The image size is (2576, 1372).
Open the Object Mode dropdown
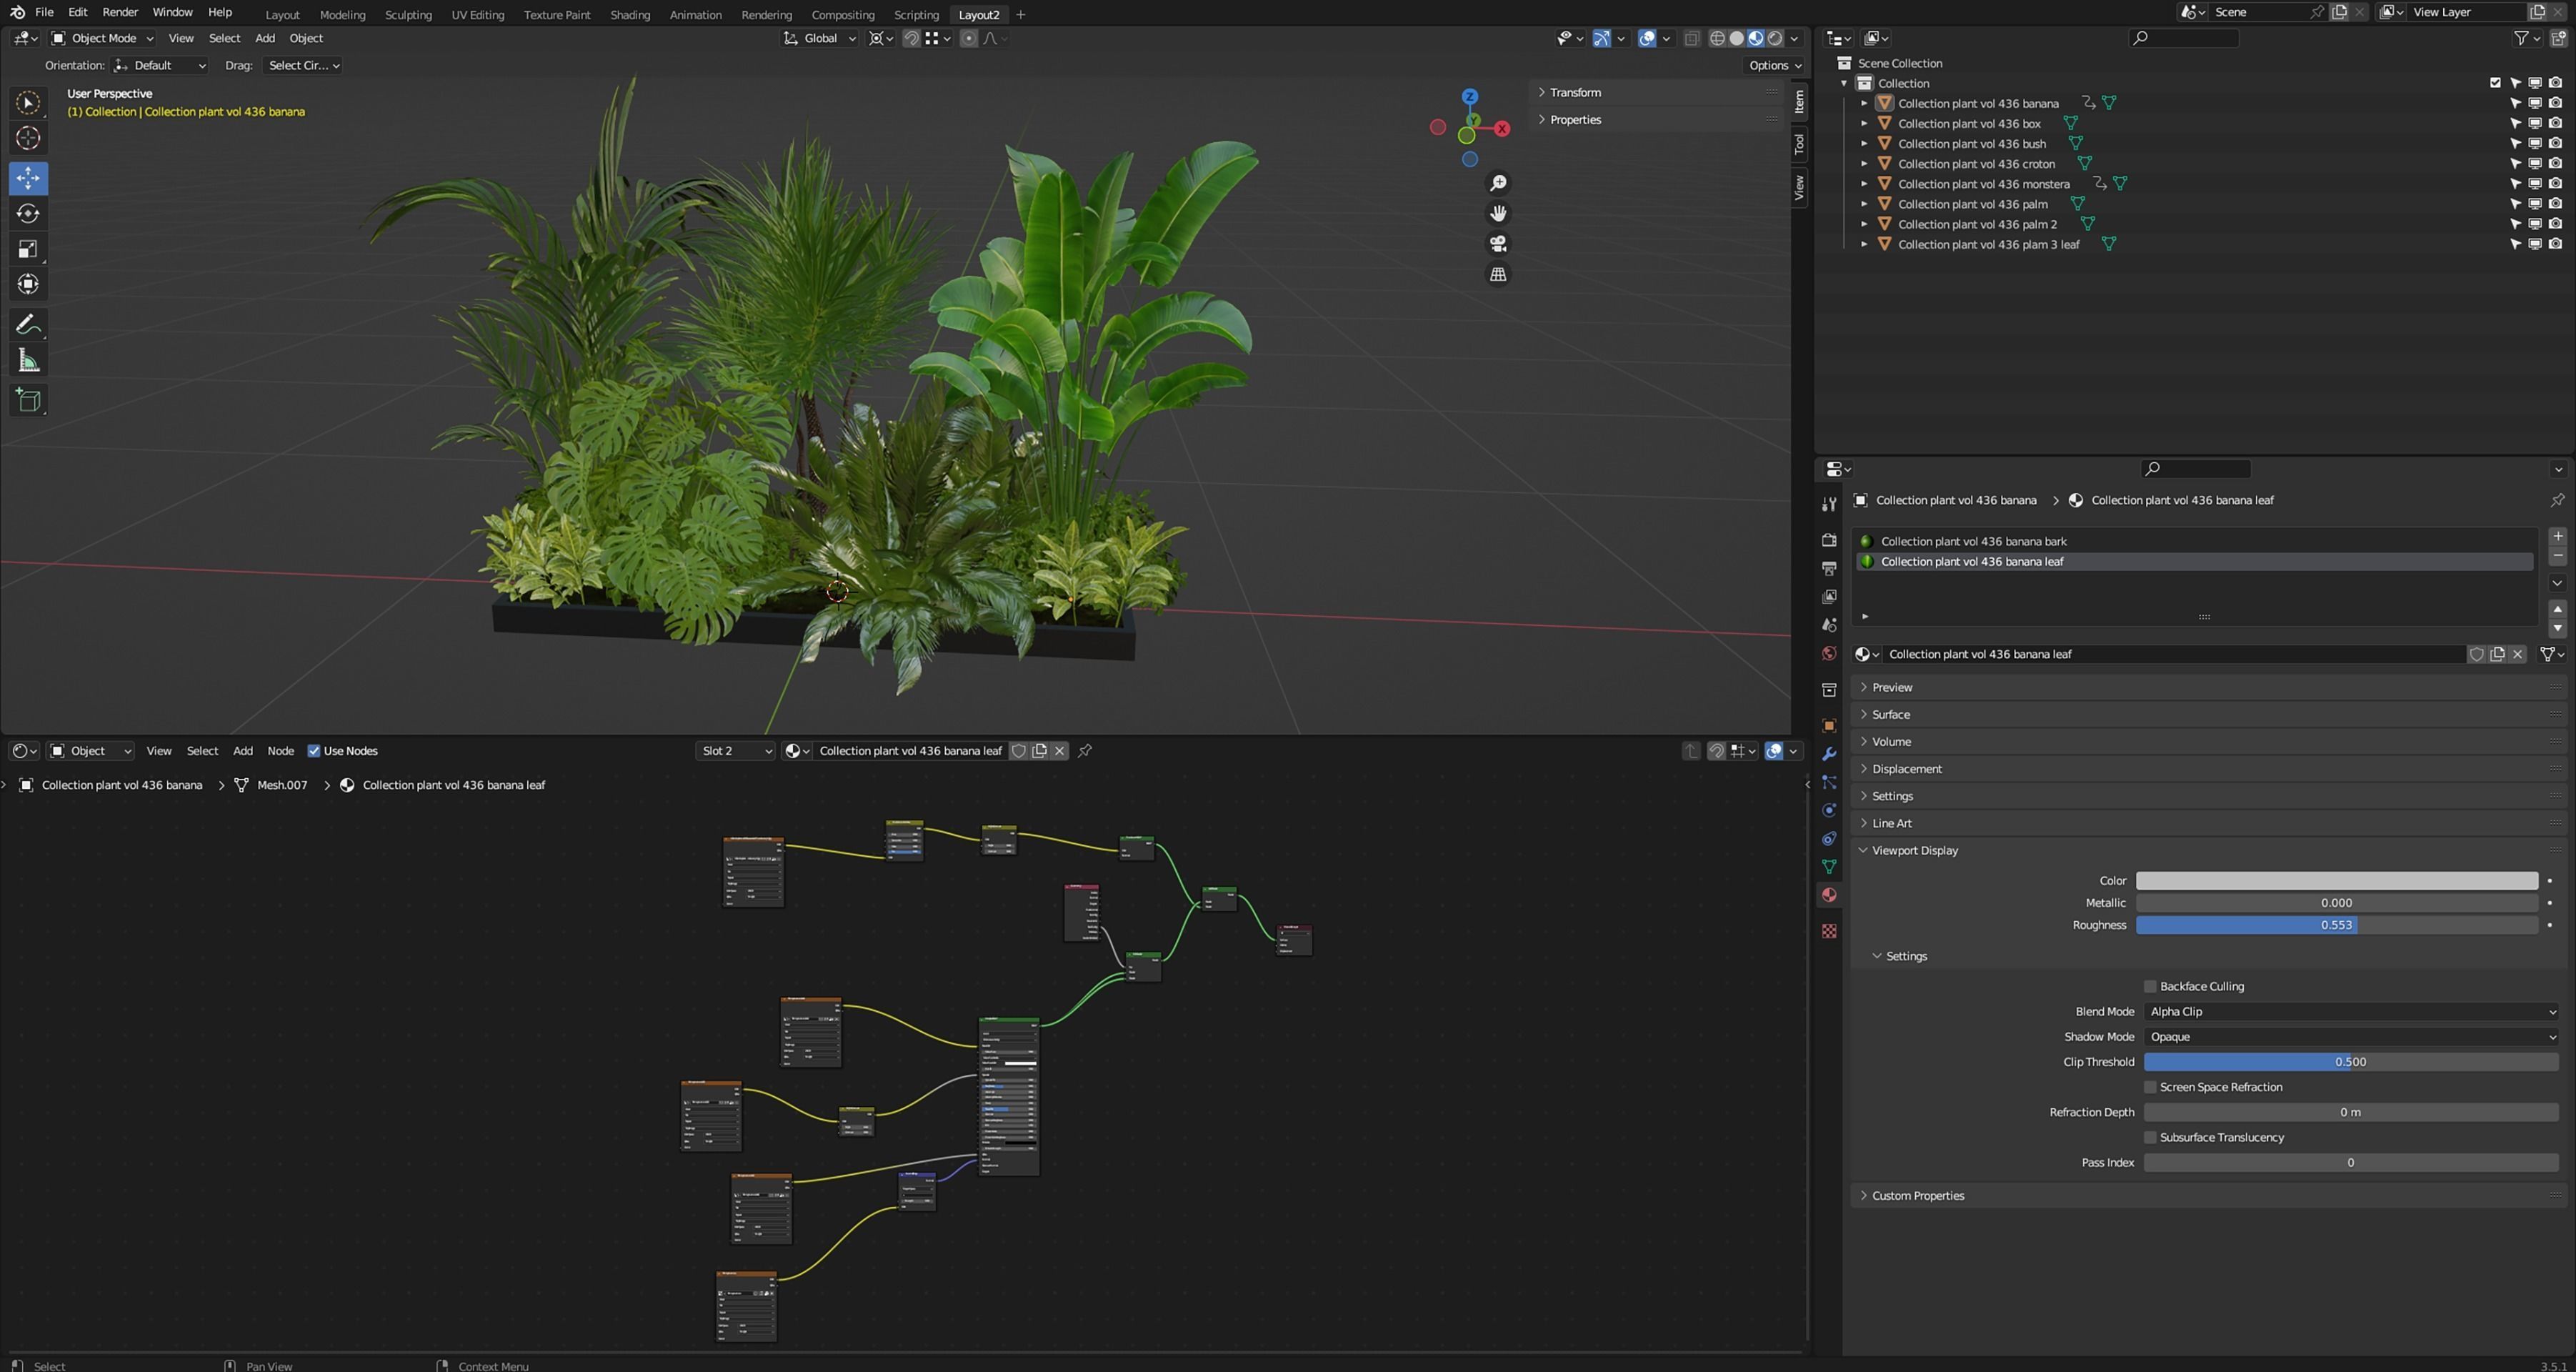pos(103,38)
